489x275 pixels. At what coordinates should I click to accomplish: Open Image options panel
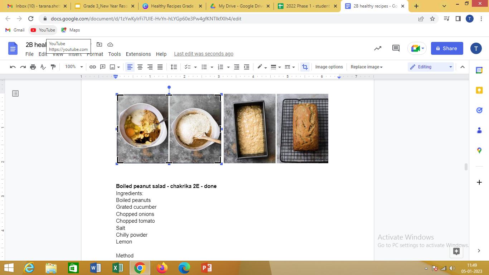click(x=329, y=67)
